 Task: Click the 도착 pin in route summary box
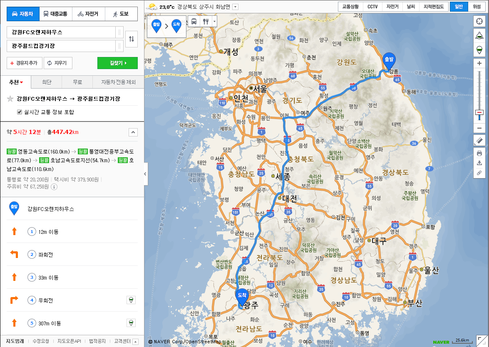point(176,26)
